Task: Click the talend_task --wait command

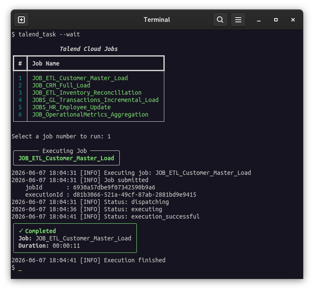Action: [49, 34]
